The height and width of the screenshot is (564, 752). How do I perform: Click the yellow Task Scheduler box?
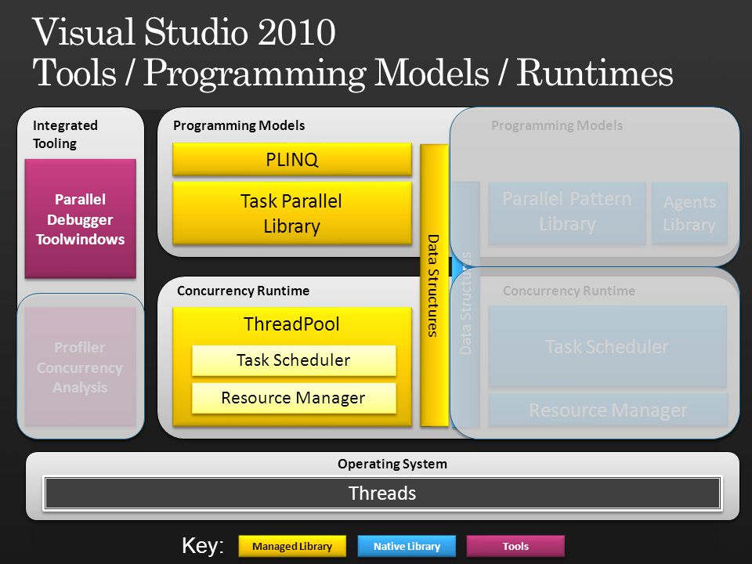tap(294, 360)
